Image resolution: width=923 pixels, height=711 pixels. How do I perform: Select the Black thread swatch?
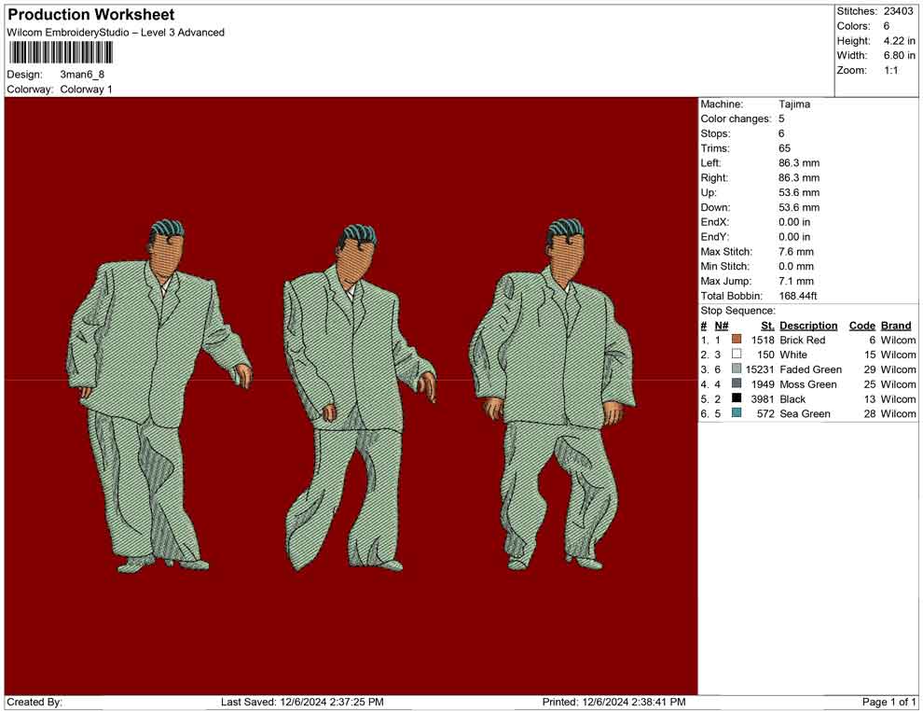click(737, 399)
